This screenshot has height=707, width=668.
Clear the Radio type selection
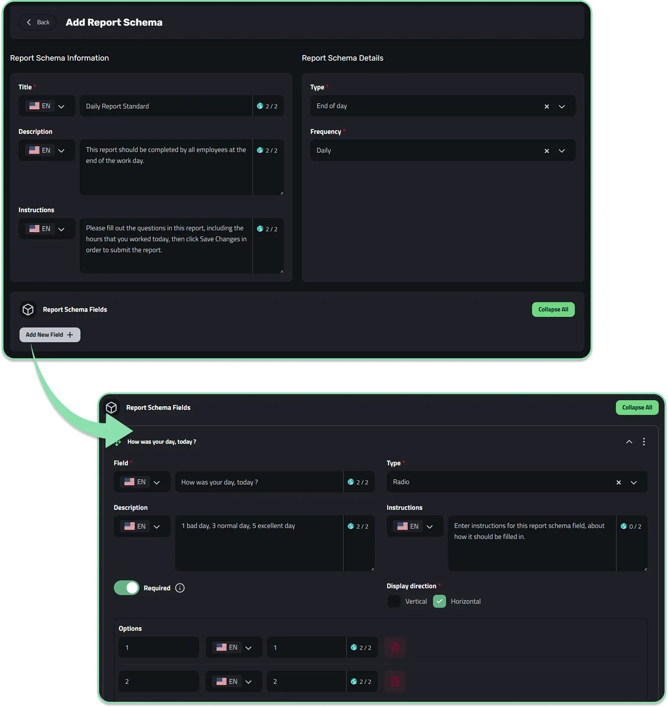click(x=619, y=482)
